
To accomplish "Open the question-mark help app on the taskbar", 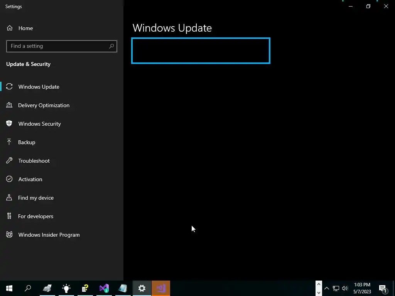I will (x=85, y=288).
